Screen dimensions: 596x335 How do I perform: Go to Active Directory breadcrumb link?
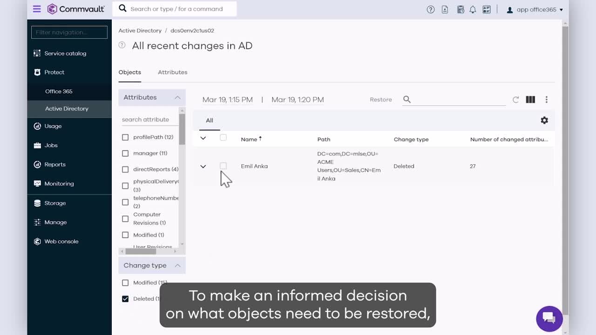[140, 31]
